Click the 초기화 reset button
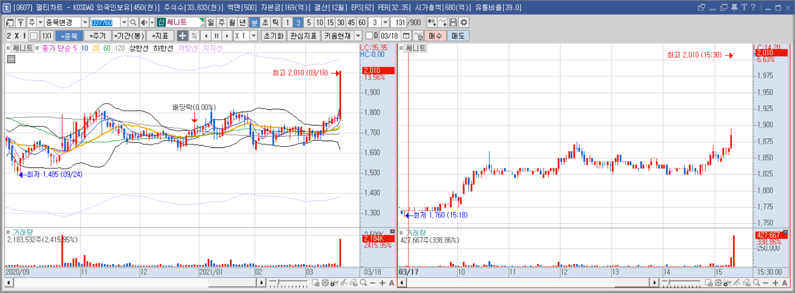The image size is (795, 293). point(274,36)
